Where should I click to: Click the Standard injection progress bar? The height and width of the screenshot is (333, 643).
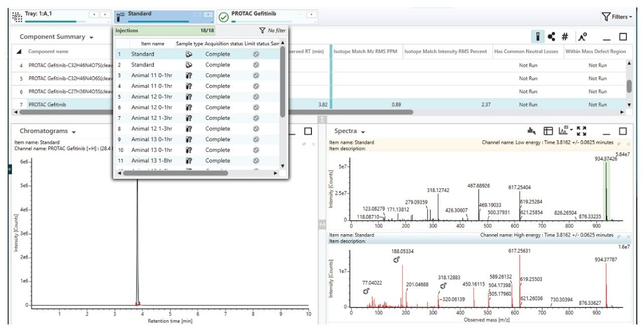coord(159,22)
